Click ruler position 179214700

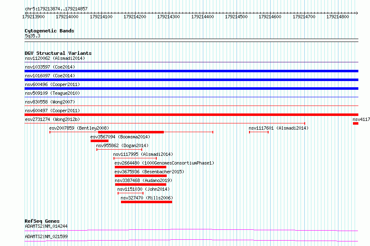tap(304, 17)
